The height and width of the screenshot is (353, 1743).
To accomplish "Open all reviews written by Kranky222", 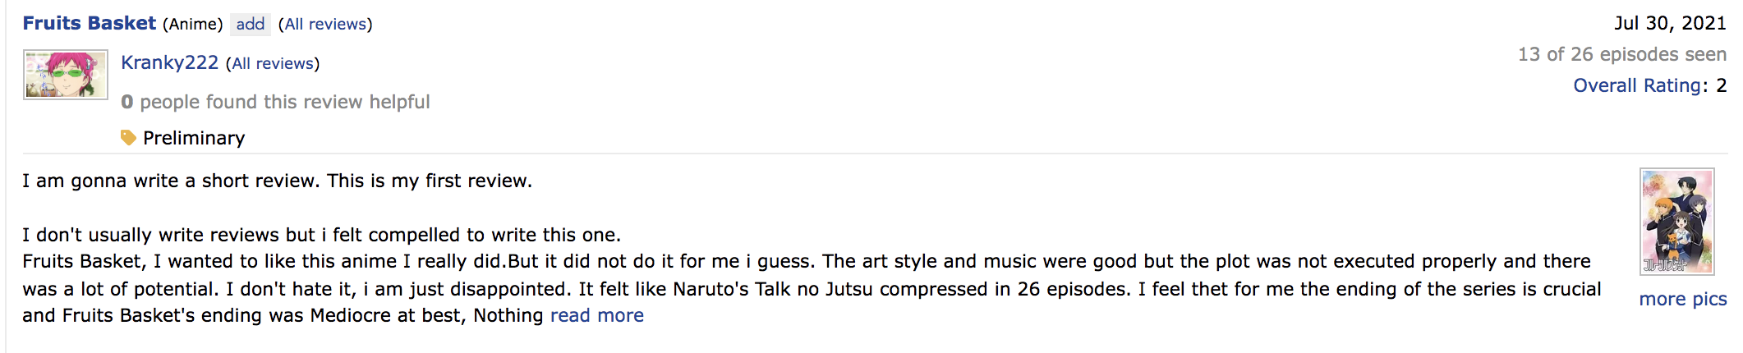I will [273, 63].
